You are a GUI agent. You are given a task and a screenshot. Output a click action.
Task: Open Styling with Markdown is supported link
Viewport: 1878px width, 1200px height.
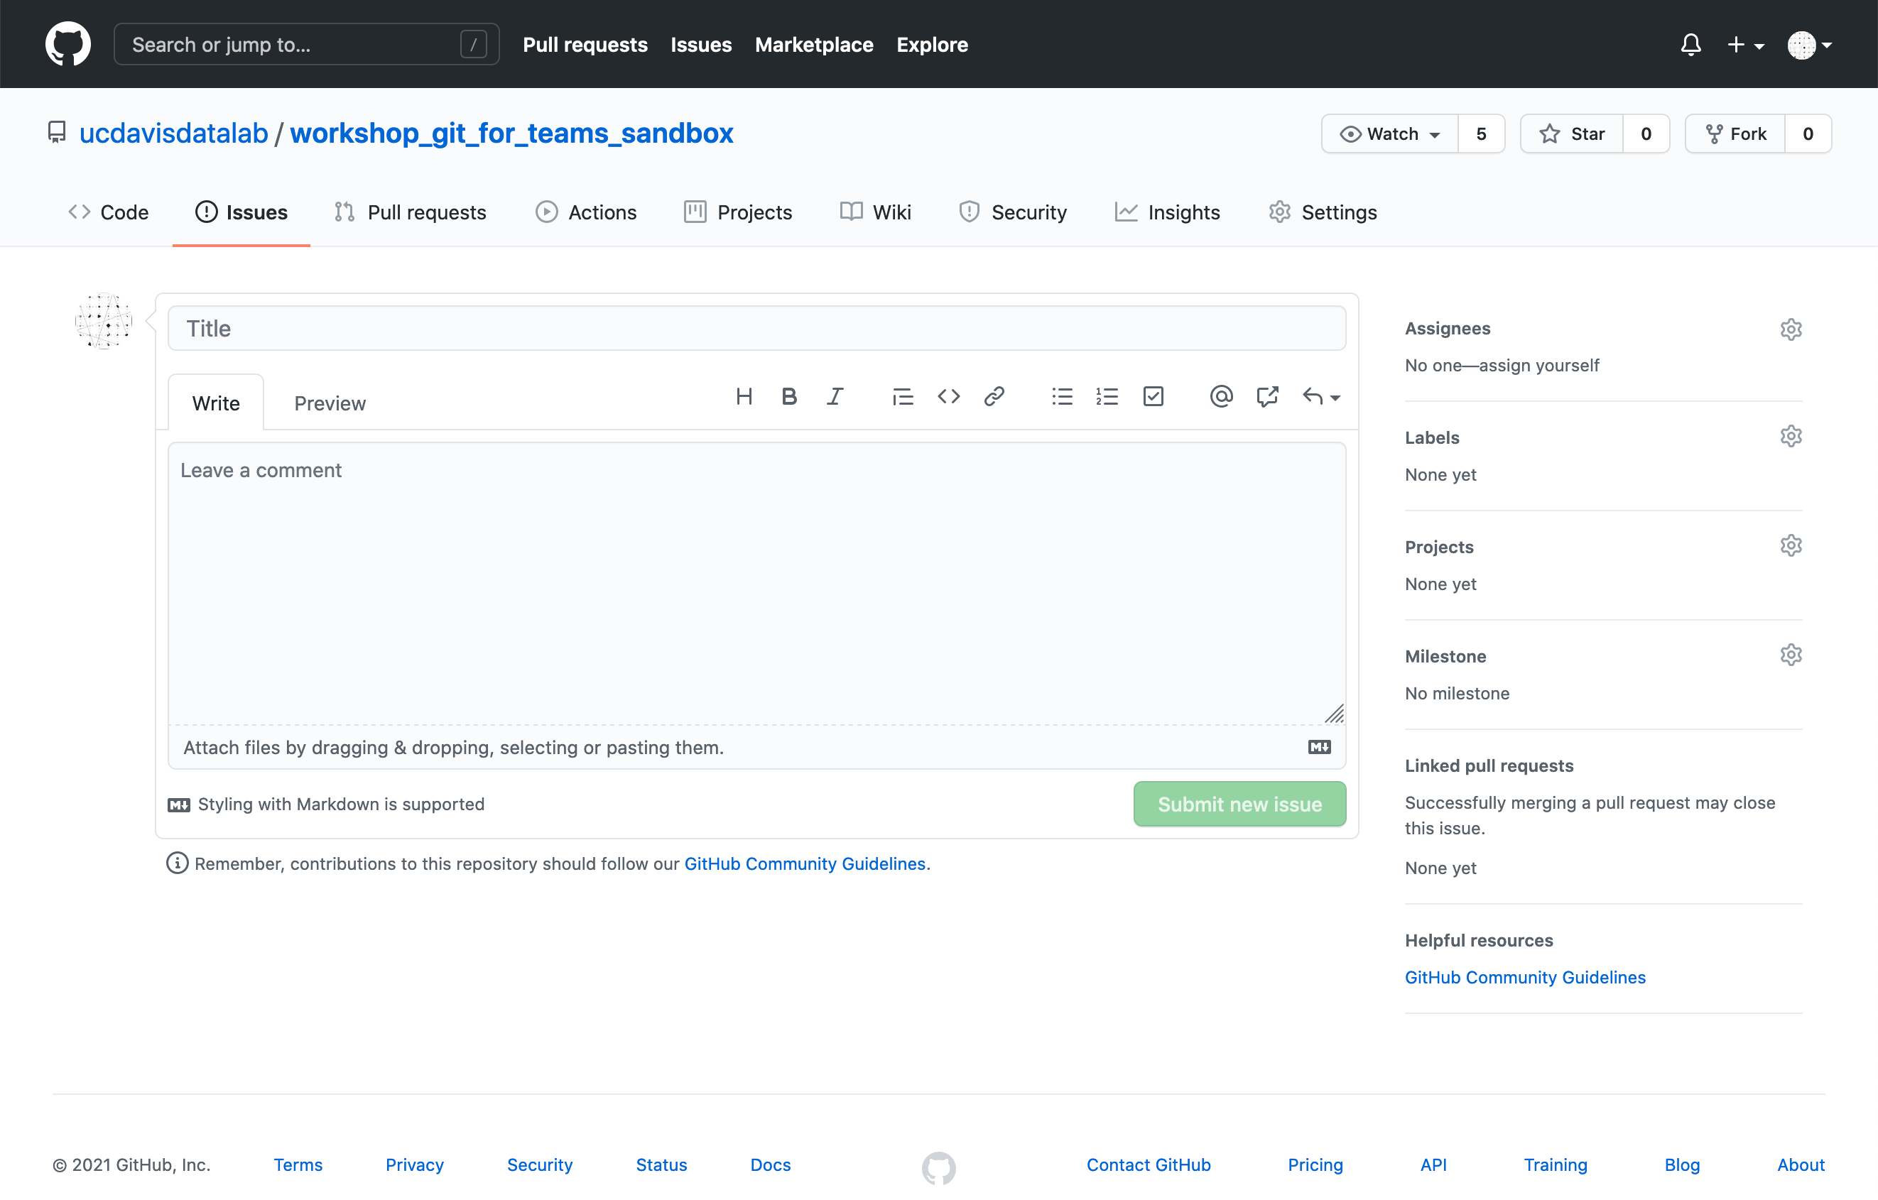pos(326,804)
